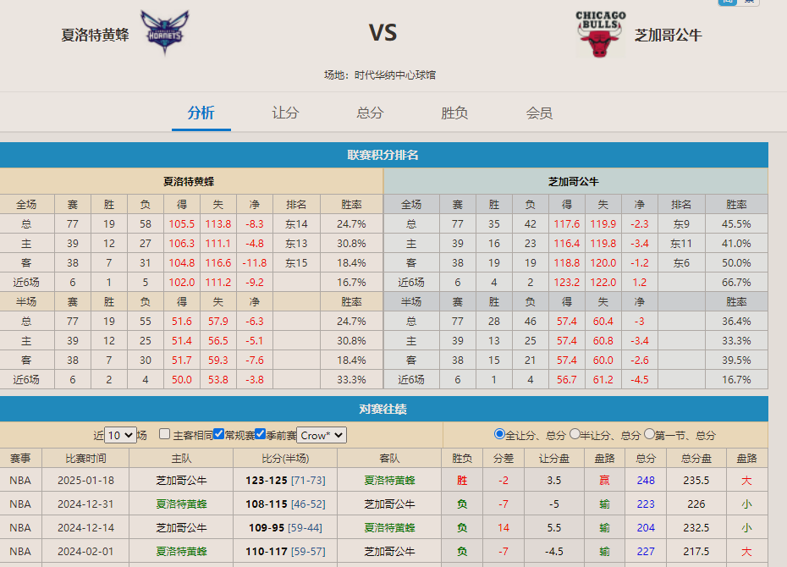Open the 会员 tab
787x567 pixels.
pyautogui.click(x=538, y=112)
